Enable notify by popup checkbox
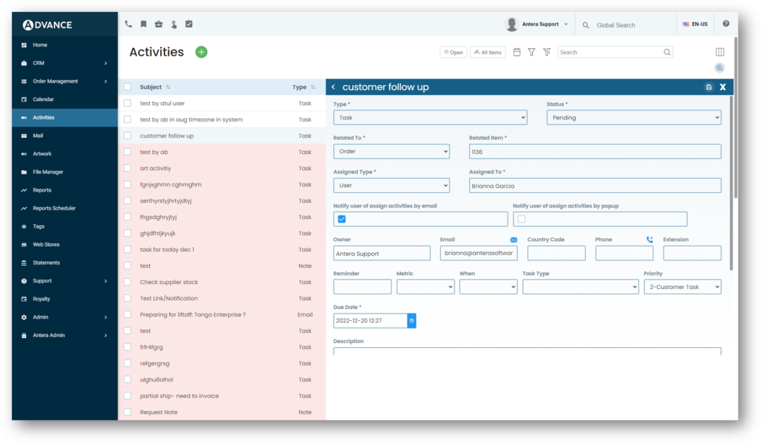This screenshot has width=762, height=444. 522,219
